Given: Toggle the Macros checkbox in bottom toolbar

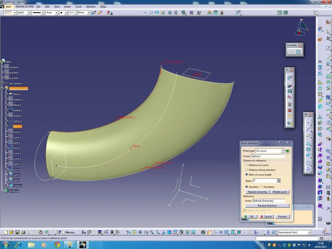Looking at the screenshot, I should [x=63, y=232].
